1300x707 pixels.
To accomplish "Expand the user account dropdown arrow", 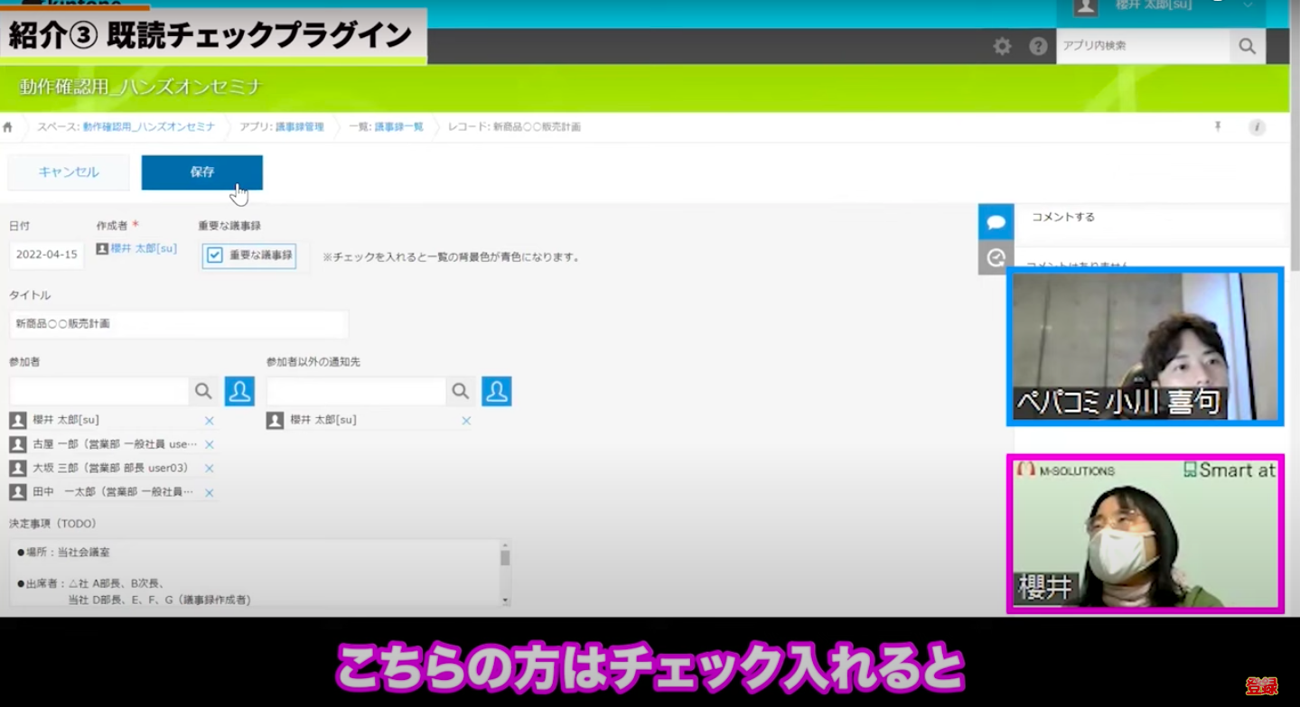I will pyautogui.click(x=1248, y=5).
